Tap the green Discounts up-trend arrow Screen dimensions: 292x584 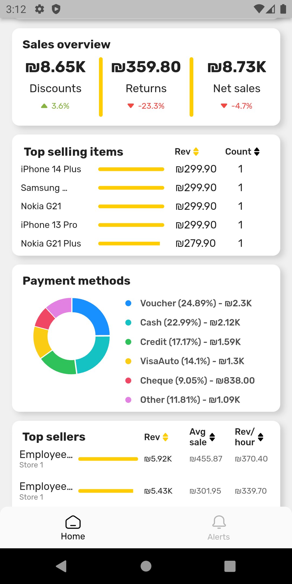click(44, 106)
